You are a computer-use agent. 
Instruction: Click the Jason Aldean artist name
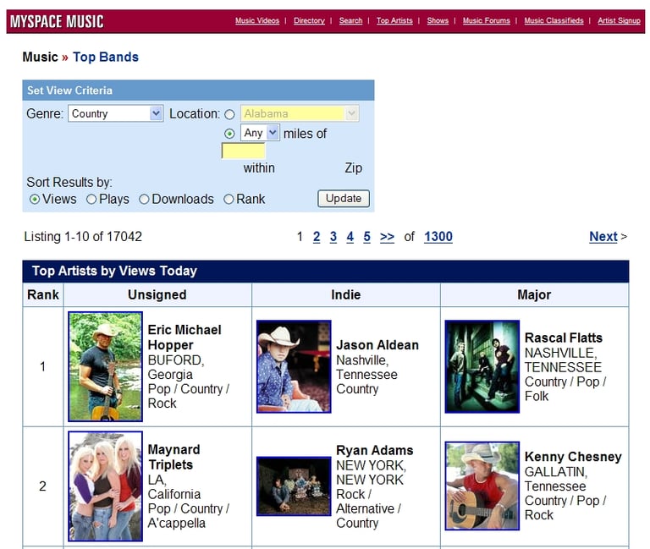coord(377,345)
